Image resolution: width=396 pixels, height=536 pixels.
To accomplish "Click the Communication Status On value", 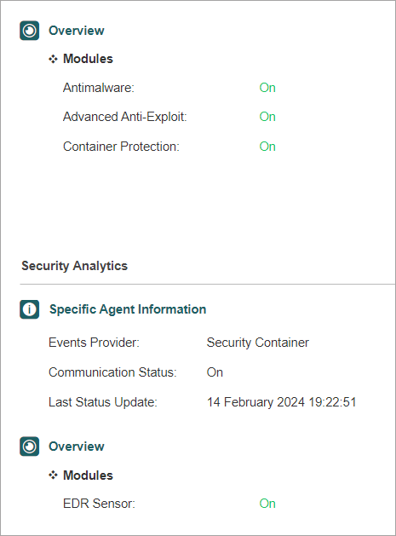I will [x=215, y=372].
